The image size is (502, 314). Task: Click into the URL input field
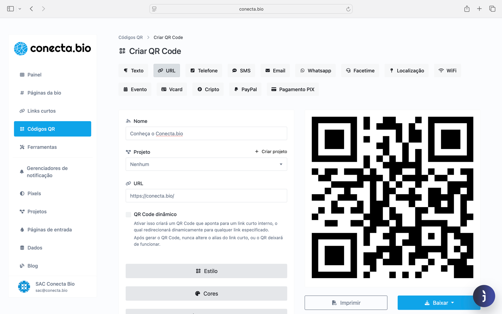tap(206, 196)
